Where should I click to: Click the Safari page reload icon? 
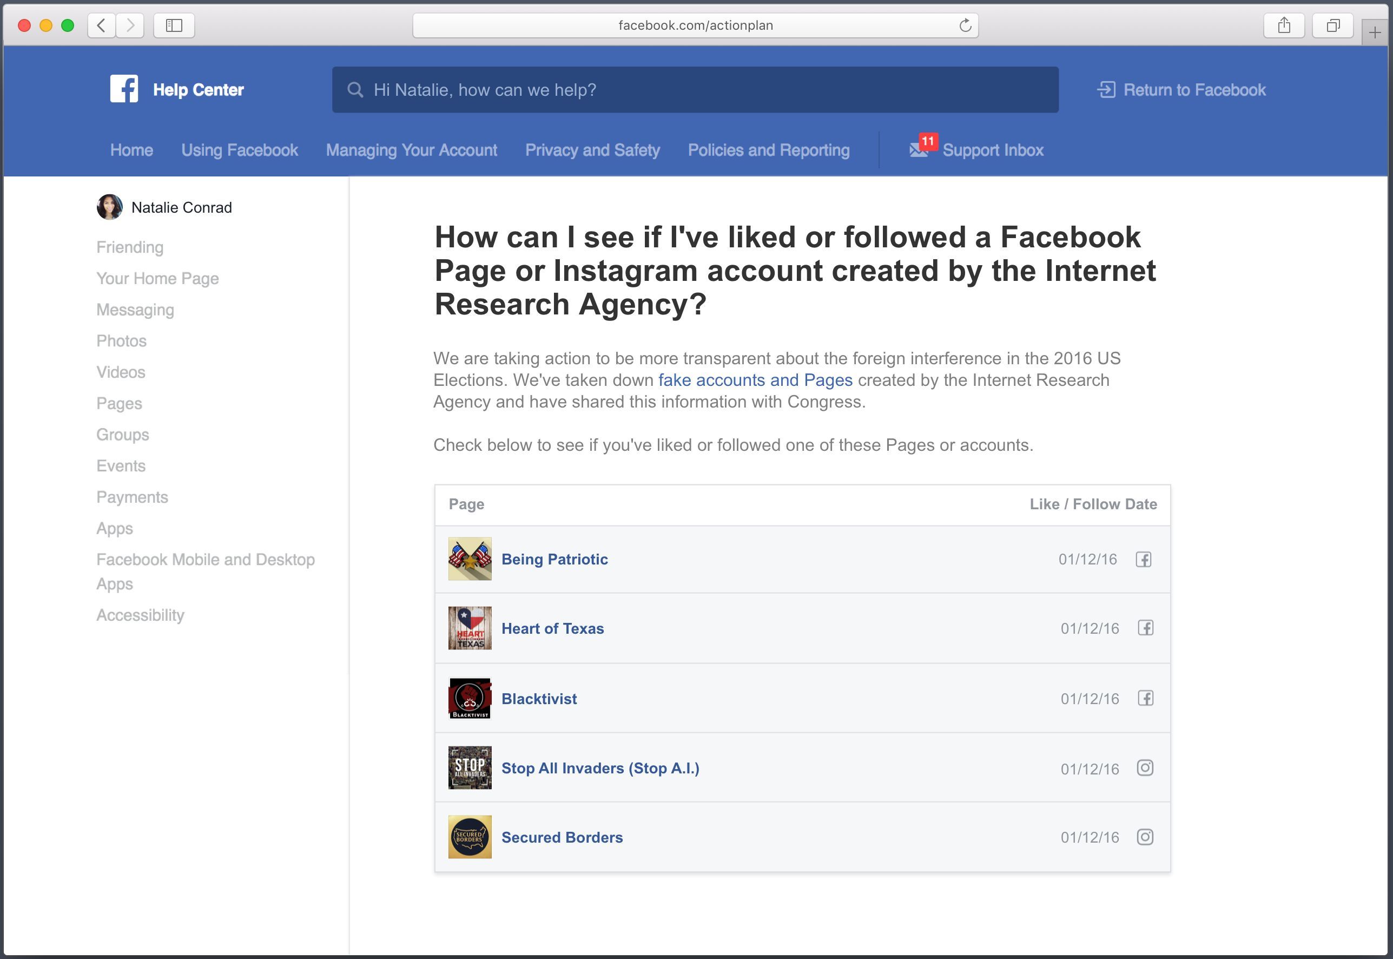click(x=965, y=25)
